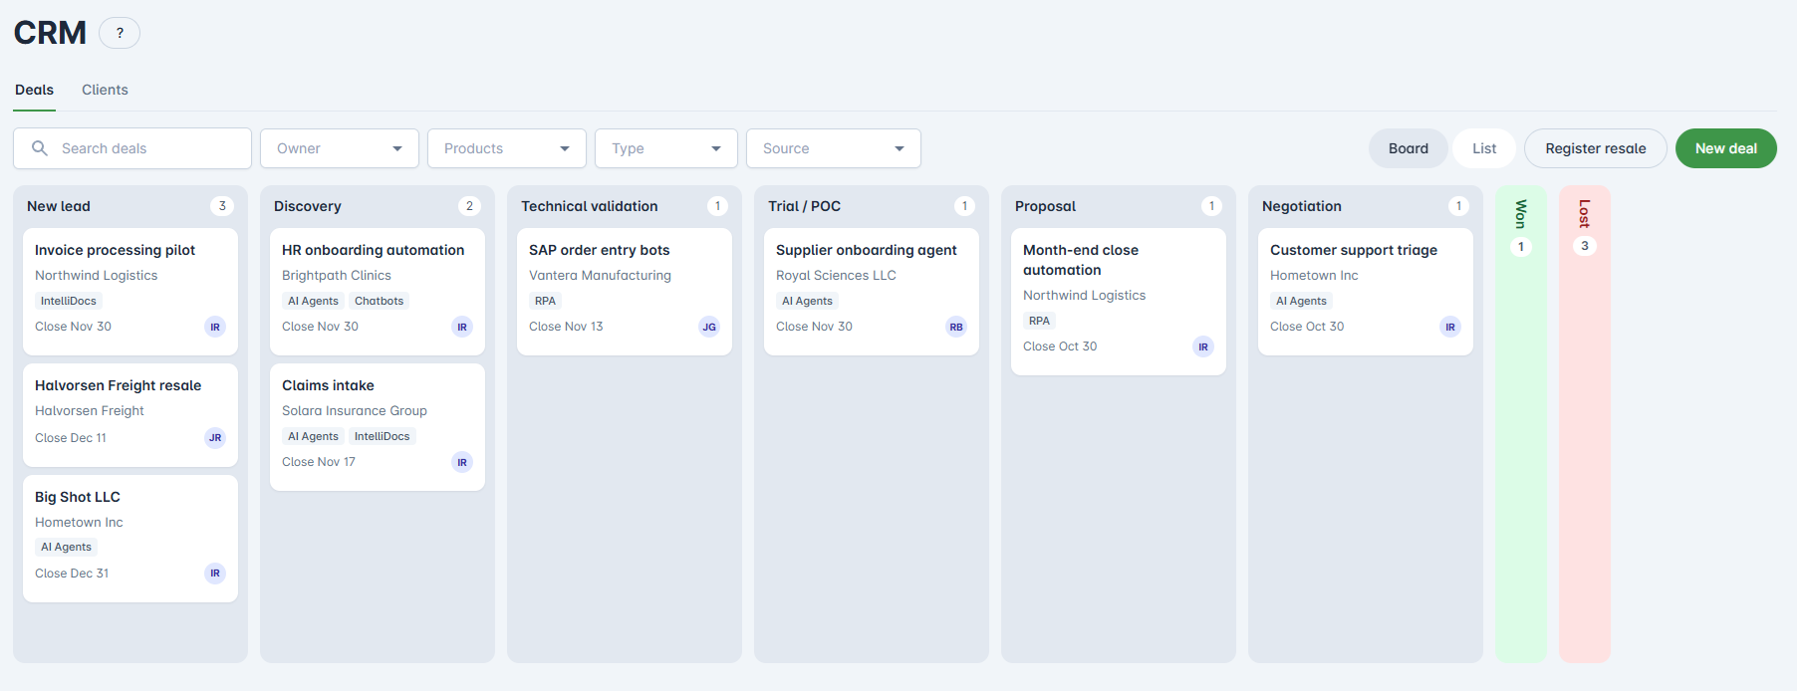This screenshot has width=1797, height=691.
Task: Click Solara Insurance Group client name
Action: click(355, 411)
